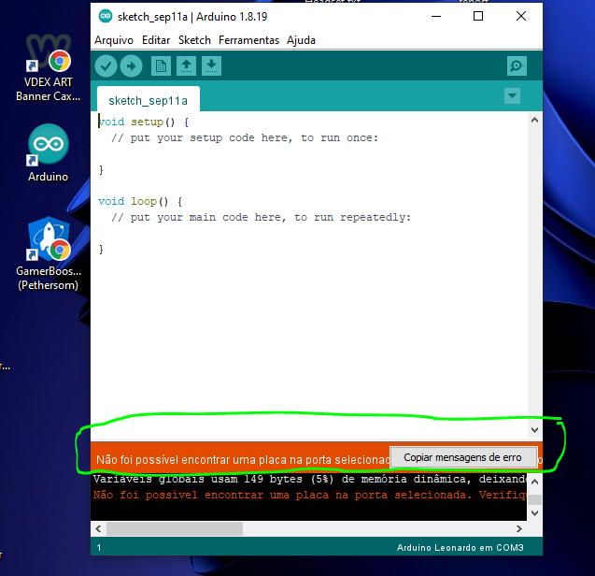Minimize the Arduino window
This screenshot has width=595, height=576.
[x=436, y=16]
